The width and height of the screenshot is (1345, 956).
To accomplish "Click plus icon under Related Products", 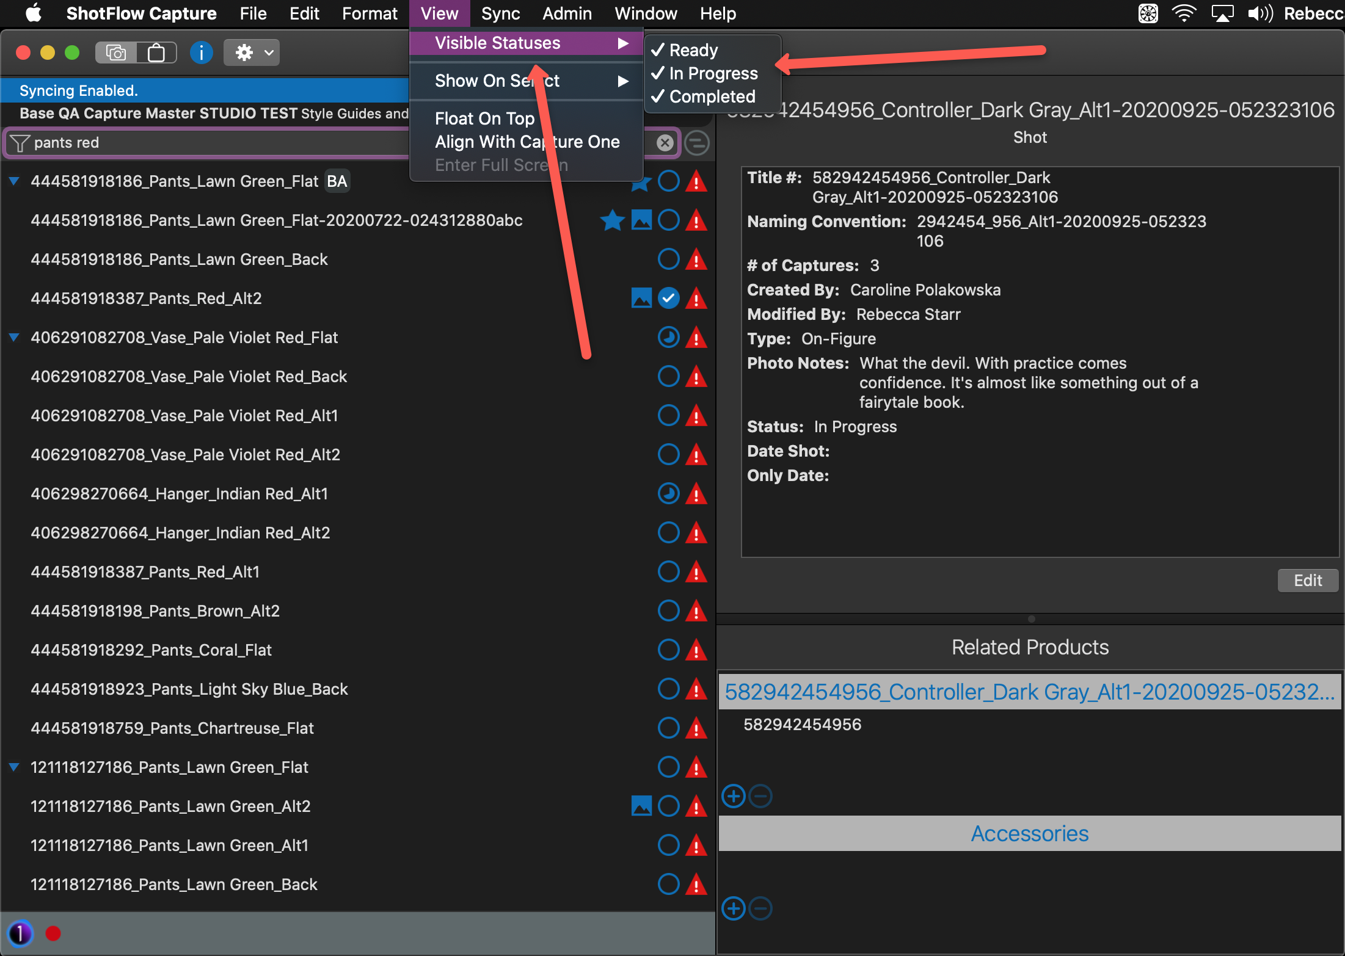I will pyautogui.click(x=733, y=796).
